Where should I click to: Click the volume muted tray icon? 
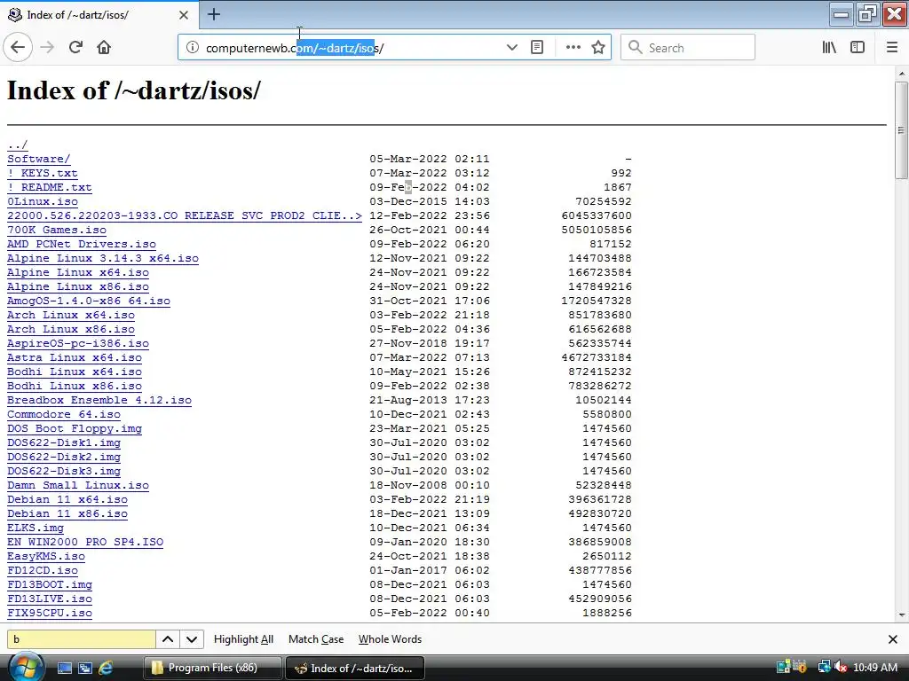tap(841, 668)
